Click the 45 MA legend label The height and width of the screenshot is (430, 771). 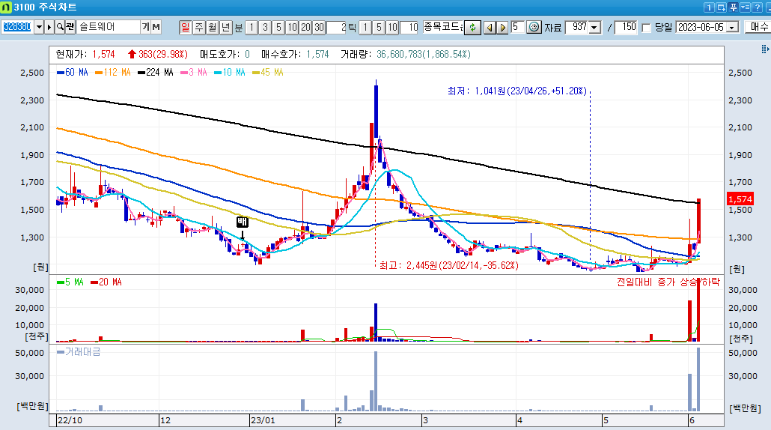(x=272, y=73)
